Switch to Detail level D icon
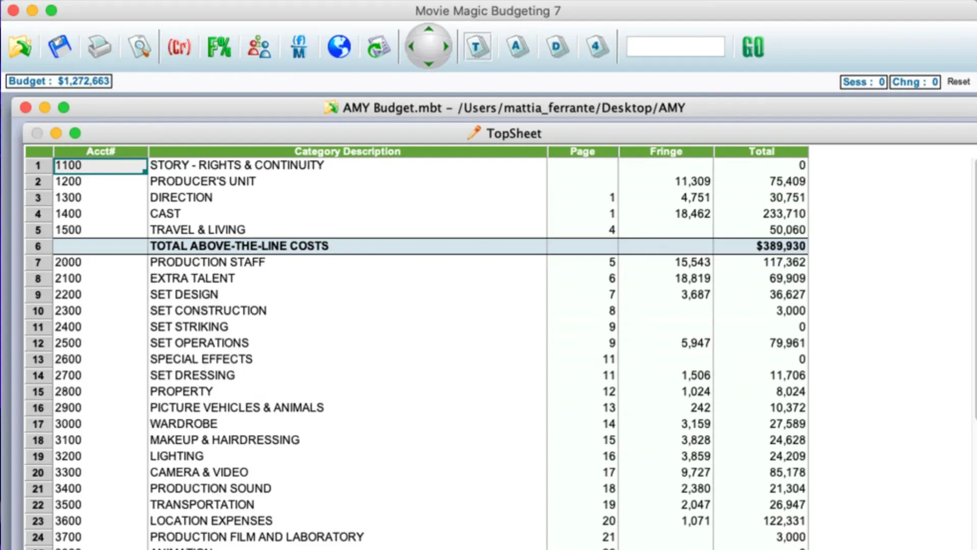The width and height of the screenshot is (977, 550). pyautogui.click(x=557, y=47)
